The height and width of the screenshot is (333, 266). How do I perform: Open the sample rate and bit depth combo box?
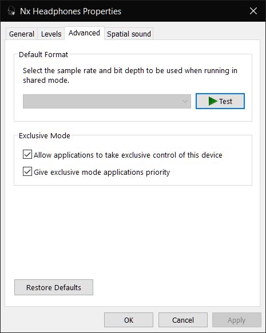(x=107, y=101)
